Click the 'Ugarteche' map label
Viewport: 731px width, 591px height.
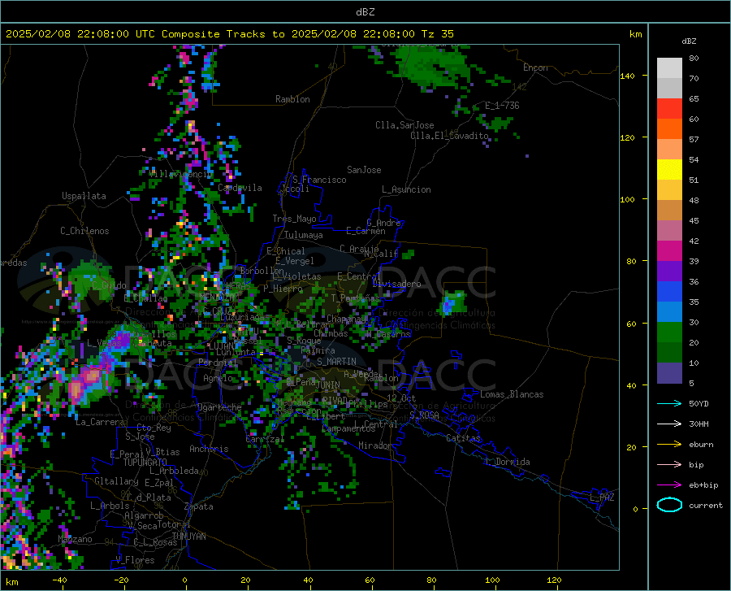click(219, 407)
